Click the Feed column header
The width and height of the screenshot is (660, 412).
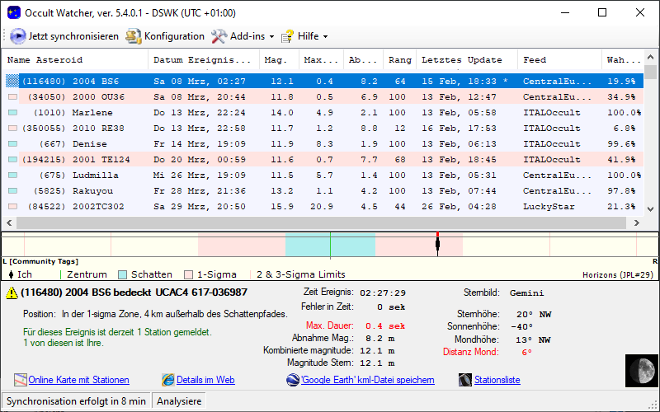560,59
